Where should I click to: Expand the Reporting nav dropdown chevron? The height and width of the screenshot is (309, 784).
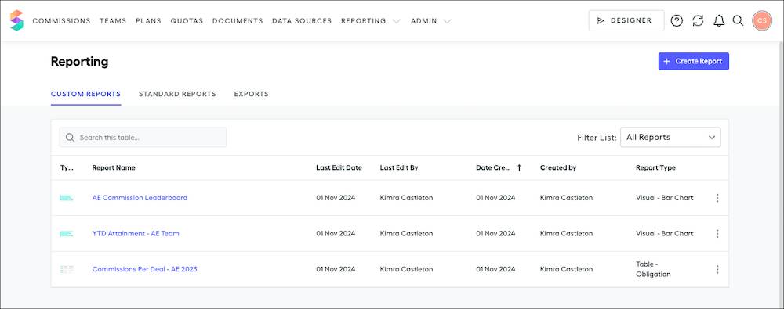[397, 21]
